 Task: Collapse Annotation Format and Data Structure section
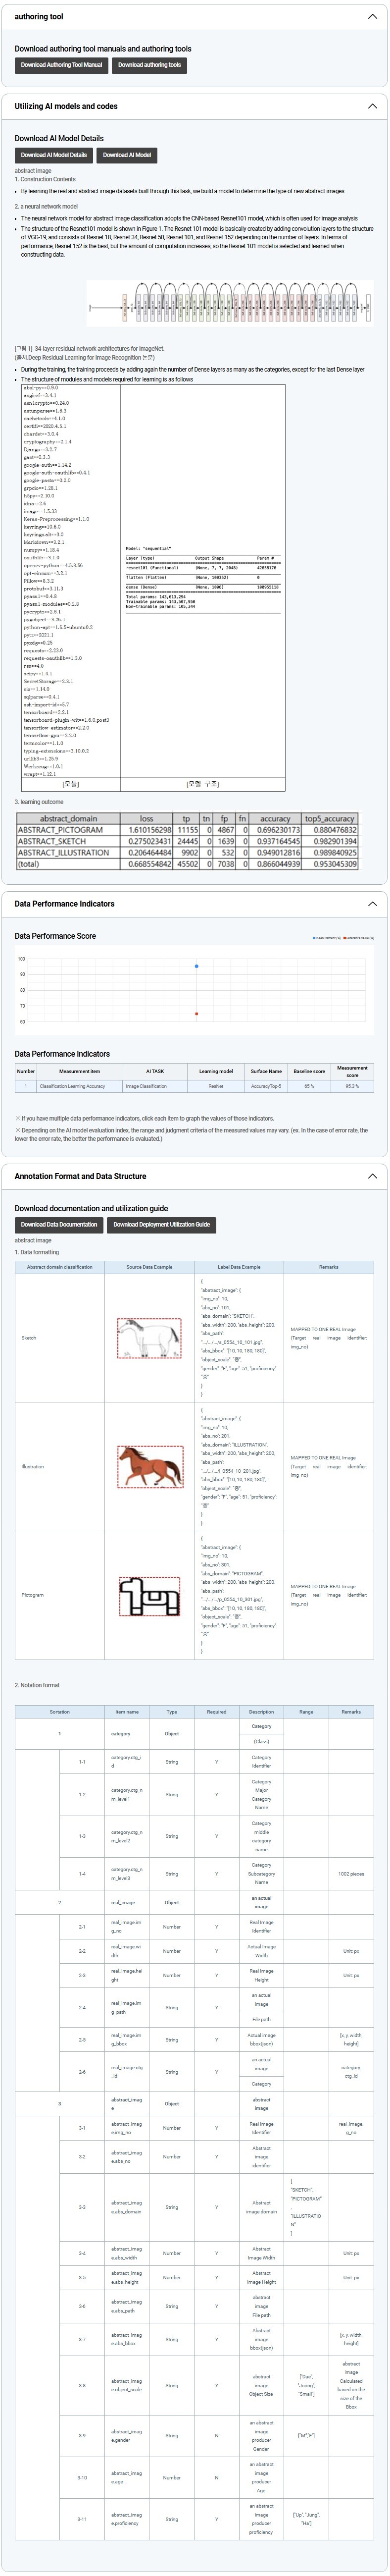point(372,1176)
